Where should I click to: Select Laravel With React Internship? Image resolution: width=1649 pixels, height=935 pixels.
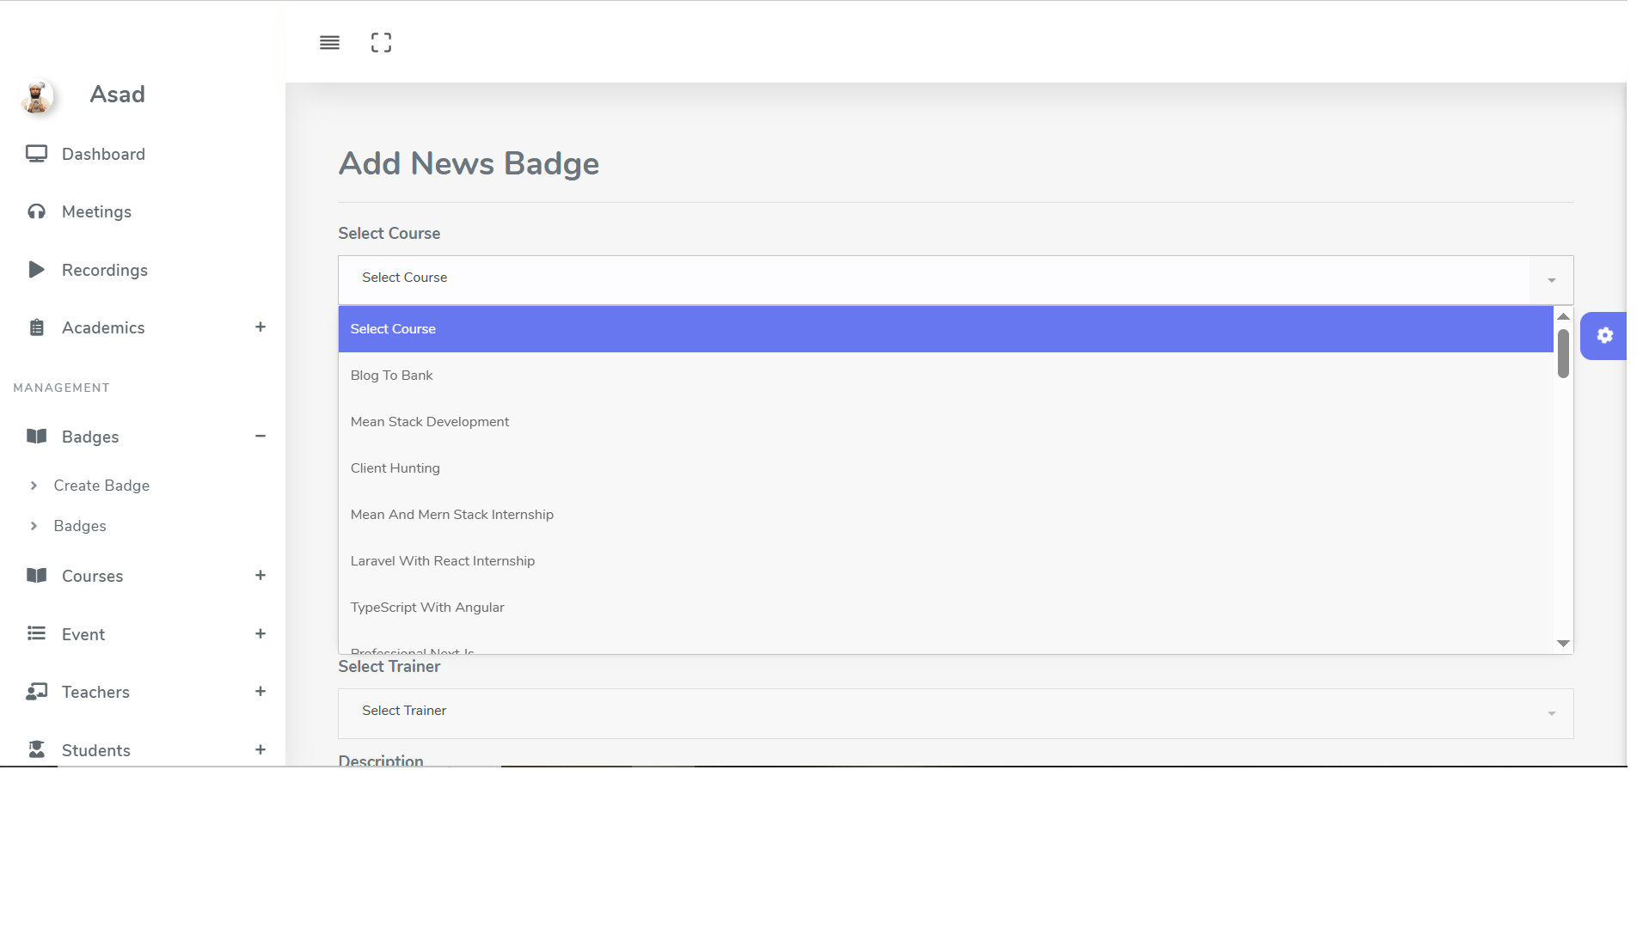(x=946, y=561)
